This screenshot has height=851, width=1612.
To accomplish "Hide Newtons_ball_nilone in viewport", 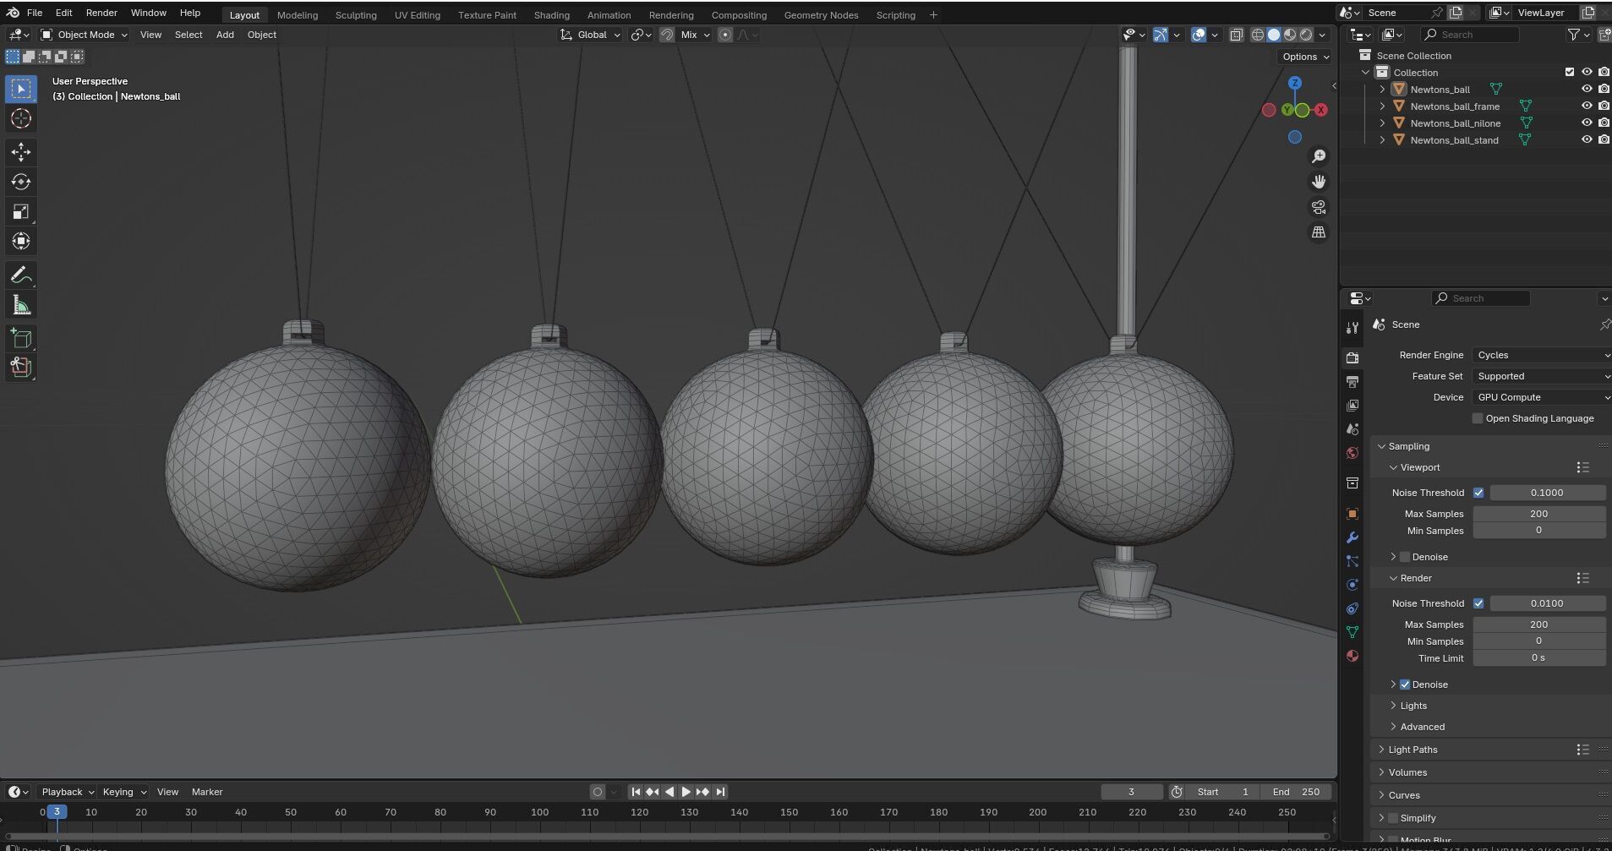I will coord(1587,123).
